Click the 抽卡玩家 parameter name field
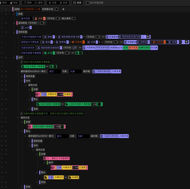Viewport: 190px width, 189px height. pyautogui.click(x=26, y=18)
